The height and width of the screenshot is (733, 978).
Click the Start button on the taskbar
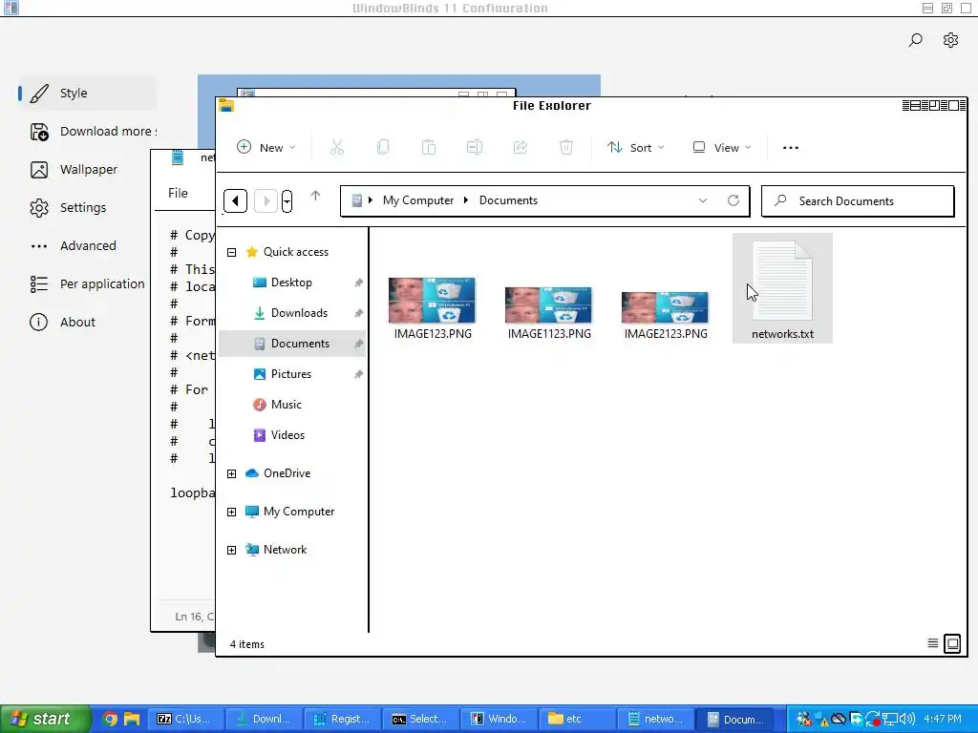pos(45,720)
